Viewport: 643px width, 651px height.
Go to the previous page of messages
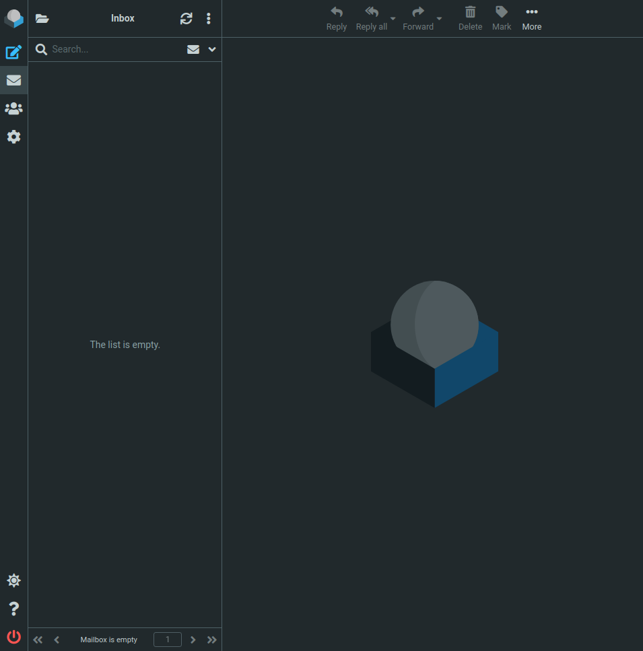coord(57,640)
